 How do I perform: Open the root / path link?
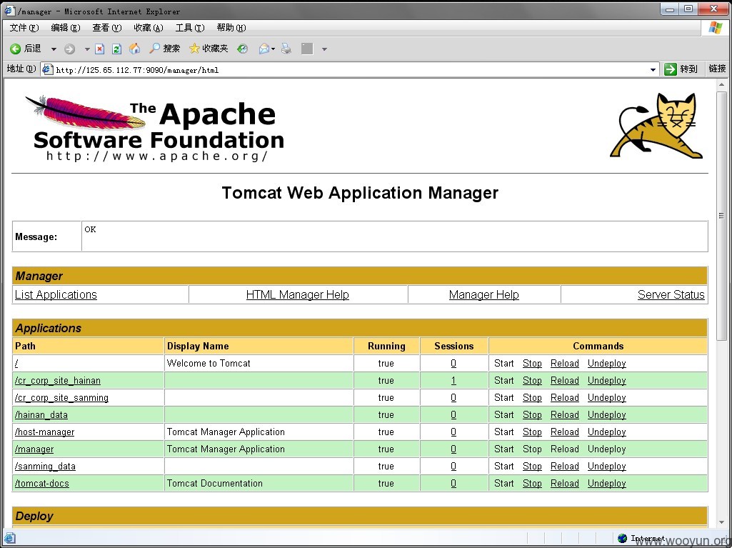[16, 364]
